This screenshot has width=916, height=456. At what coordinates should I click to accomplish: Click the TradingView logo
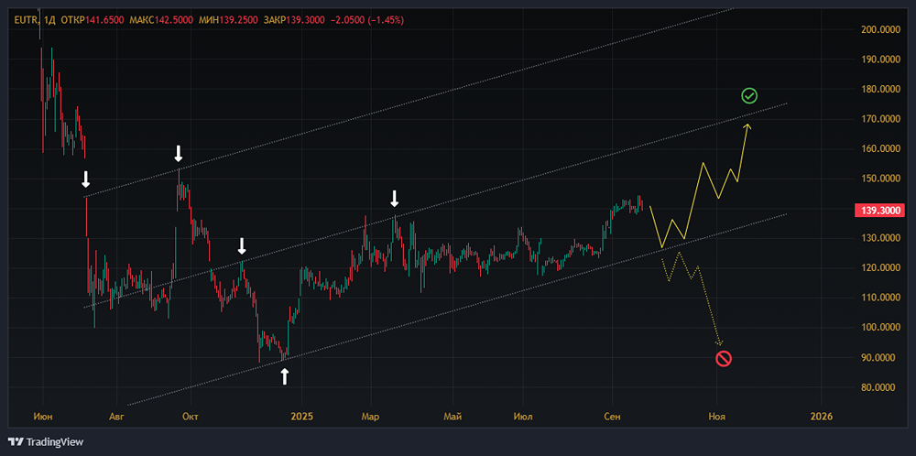(46, 442)
